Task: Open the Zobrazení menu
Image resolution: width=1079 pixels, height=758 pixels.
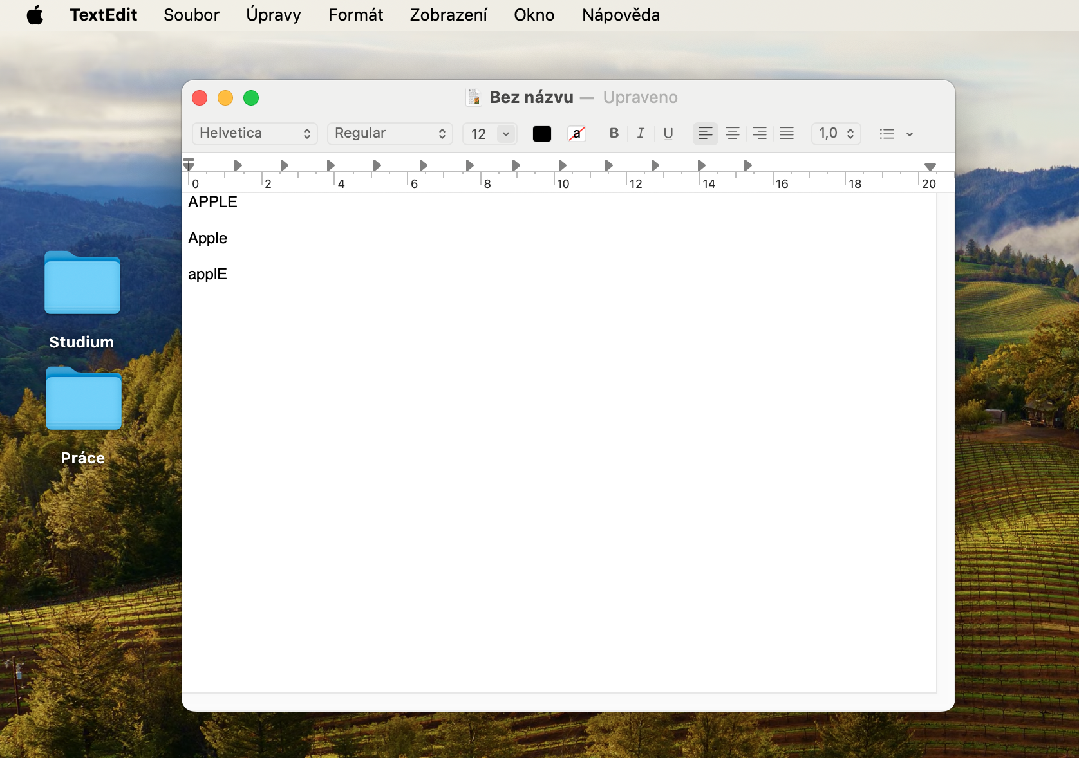Action: point(449,15)
